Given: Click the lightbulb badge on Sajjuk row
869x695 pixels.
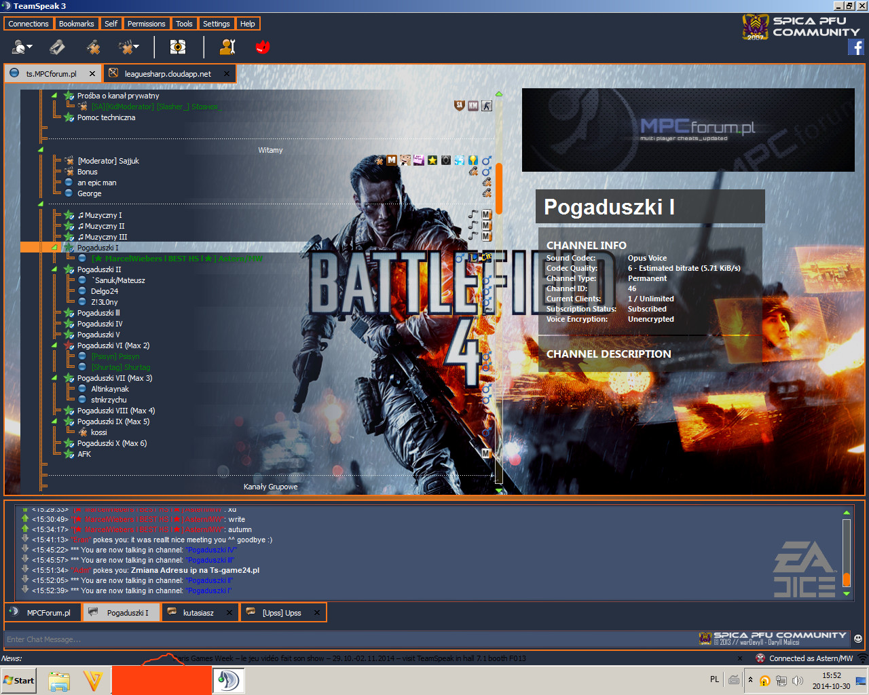Looking at the screenshot, I should [473, 161].
